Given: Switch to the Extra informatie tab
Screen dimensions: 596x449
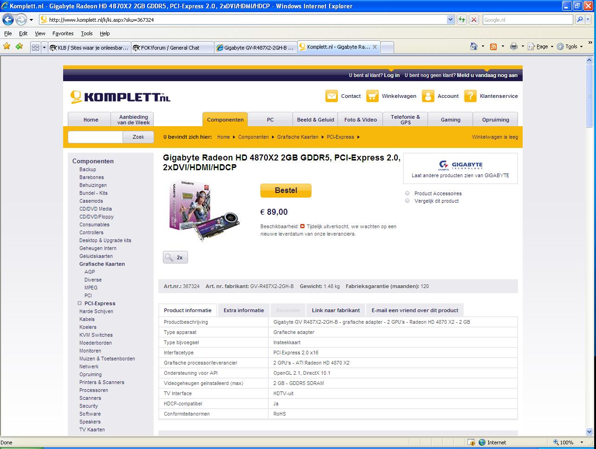Looking at the screenshot, I should click(x=244, y=310).
